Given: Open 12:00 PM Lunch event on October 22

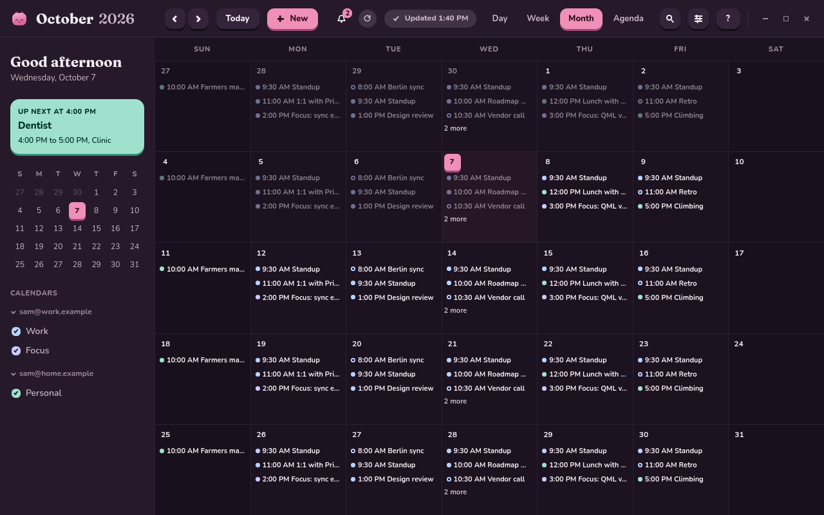Looking at the screenshot, I should pos(585,374).
